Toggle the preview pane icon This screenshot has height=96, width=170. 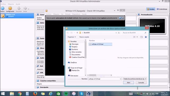(x=141, y=37)
